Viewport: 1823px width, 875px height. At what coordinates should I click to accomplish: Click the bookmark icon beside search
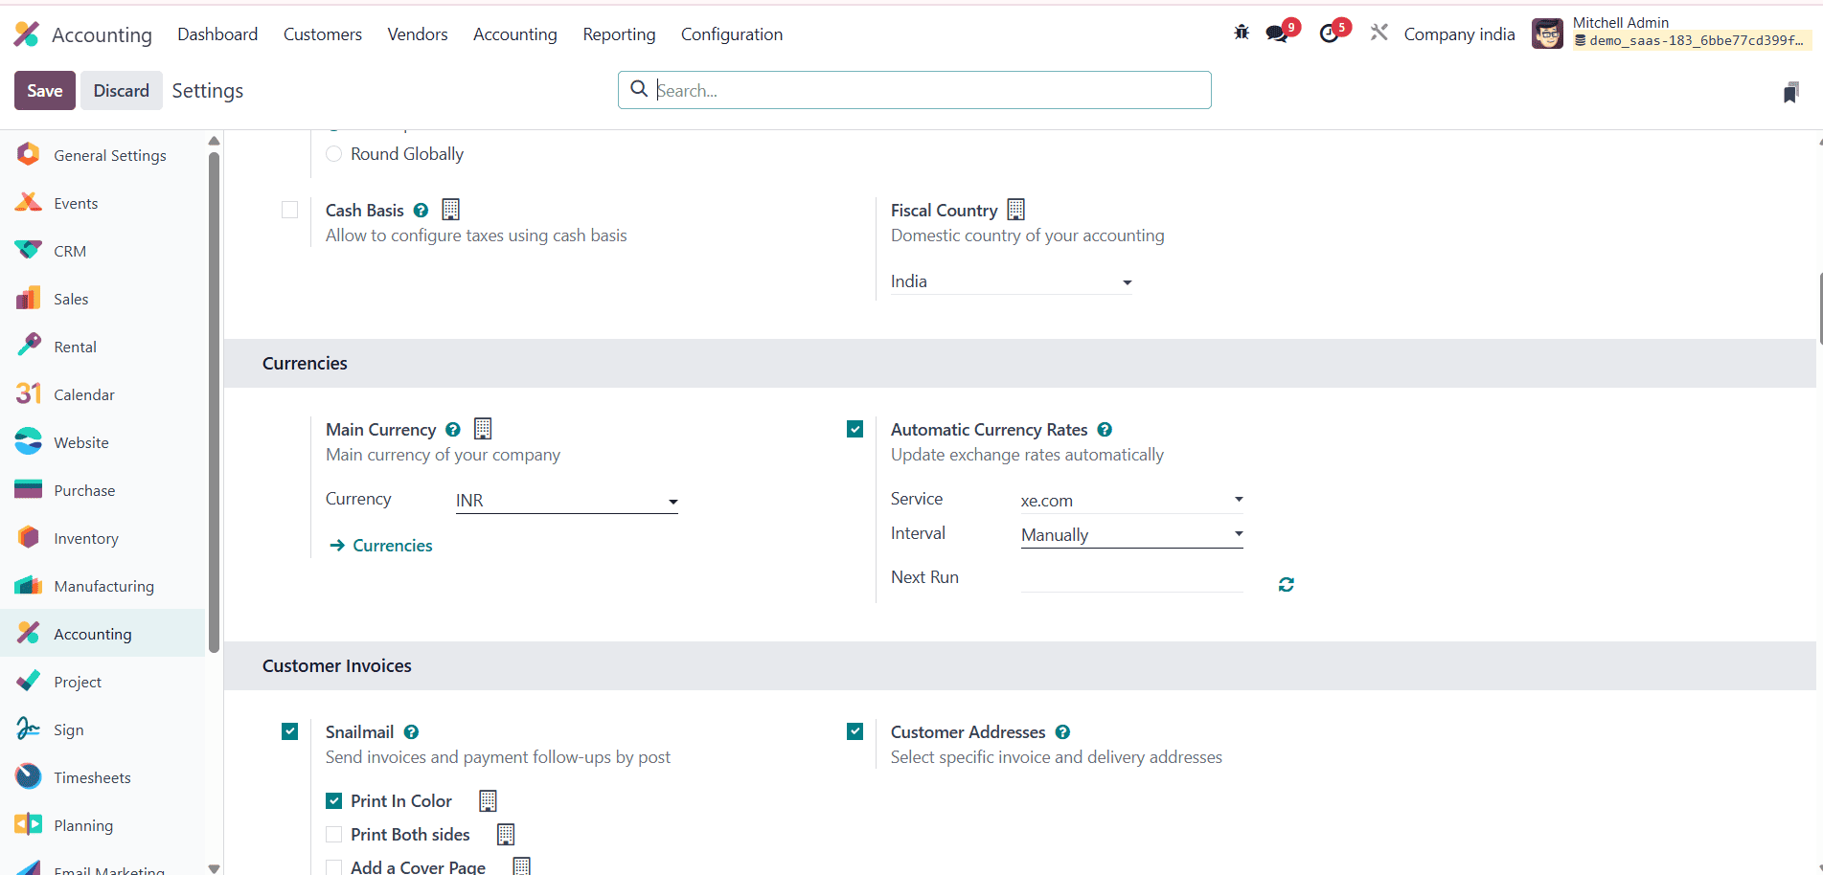point(1790,92)
